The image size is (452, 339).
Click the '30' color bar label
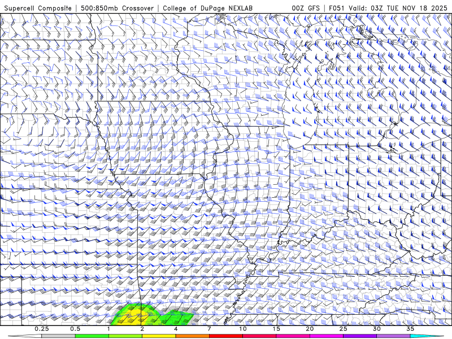pyautogui.click(x=376, y=329)
